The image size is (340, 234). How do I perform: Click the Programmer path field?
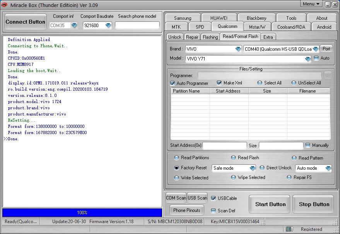coord(260,76)
